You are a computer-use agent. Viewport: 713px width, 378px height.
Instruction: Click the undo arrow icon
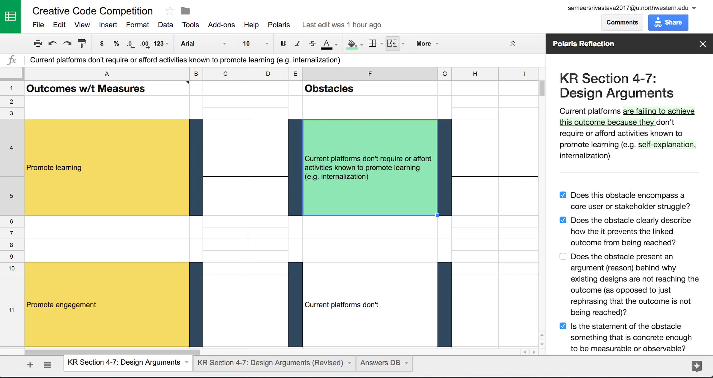click(53, 43)
